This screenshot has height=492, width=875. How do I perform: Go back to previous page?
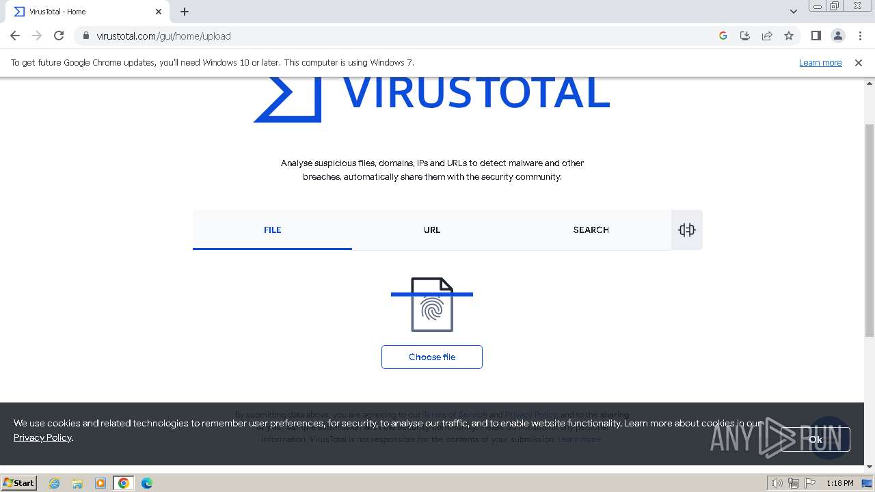click(x=15, y=36)
